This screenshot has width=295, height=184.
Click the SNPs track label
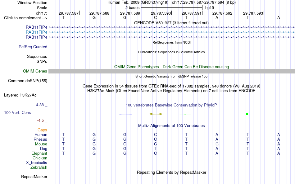coord(42,61)
